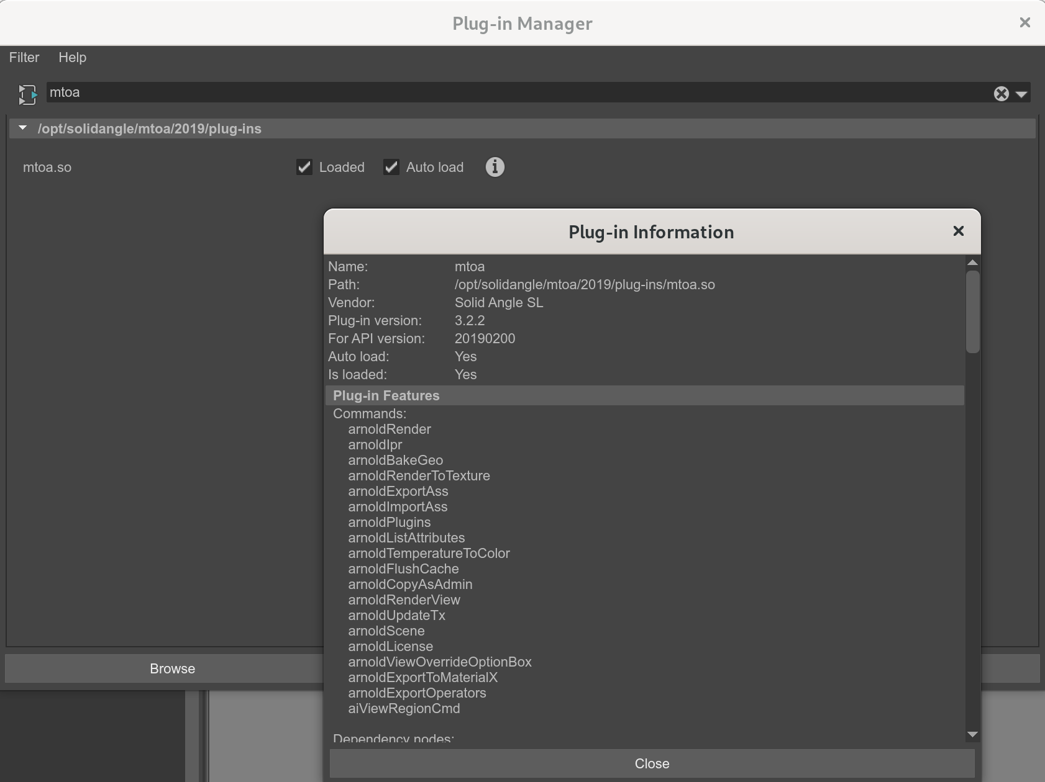Image resolution: width=1045 pixels, height=782 pixels.
Task: Click the Browse button
Action: [x=172, y=668]
